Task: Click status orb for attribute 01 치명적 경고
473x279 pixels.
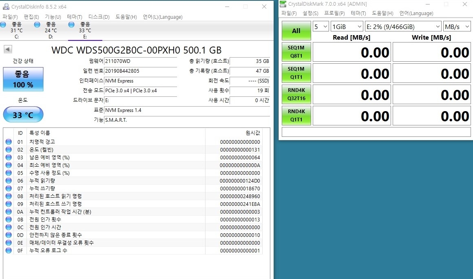Action: click(x=9, y=142)
